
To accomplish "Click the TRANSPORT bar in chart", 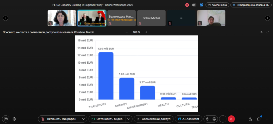I will pyautogui.click(x=106, y=76).
